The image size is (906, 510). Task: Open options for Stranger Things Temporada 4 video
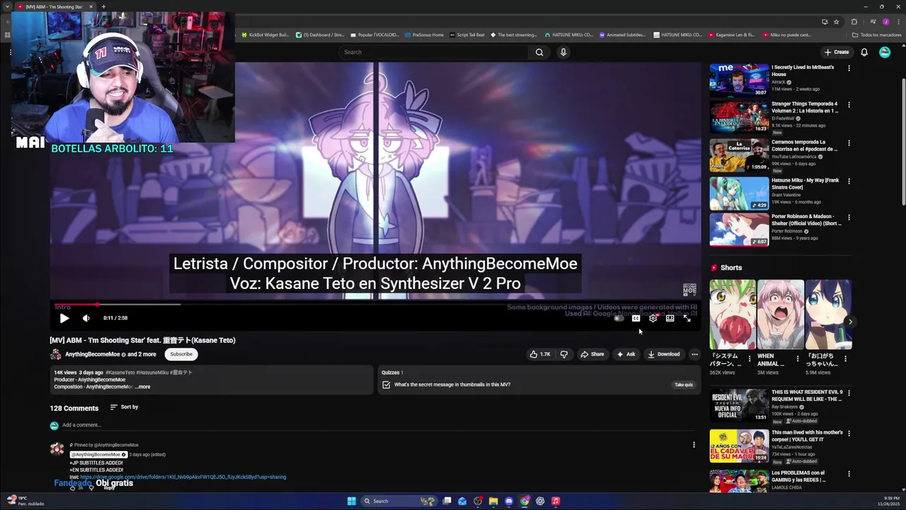tap(849, 105)
